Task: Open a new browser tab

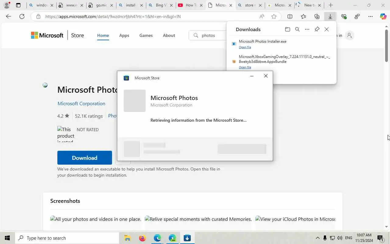Action: point(331,5)
